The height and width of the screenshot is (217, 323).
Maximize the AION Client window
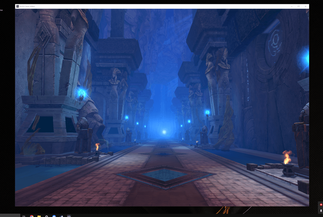point(298,6)
